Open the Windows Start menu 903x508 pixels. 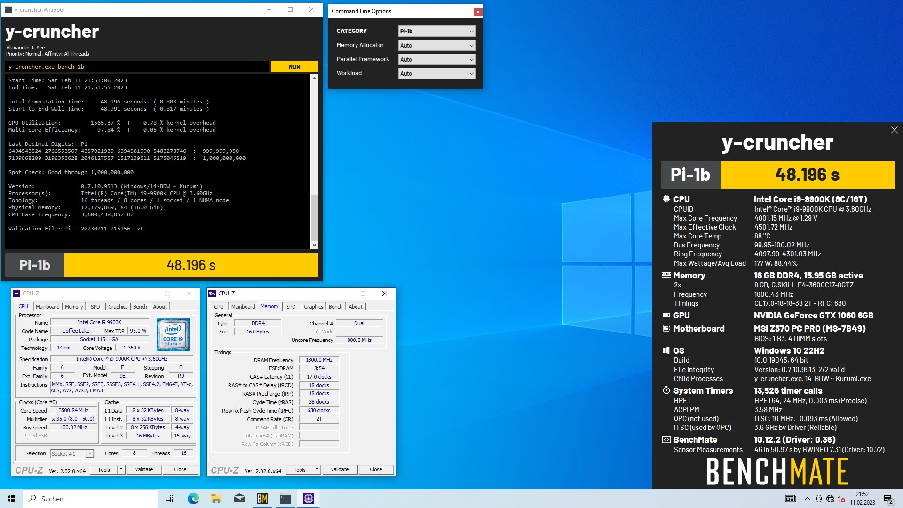point(11,499)
